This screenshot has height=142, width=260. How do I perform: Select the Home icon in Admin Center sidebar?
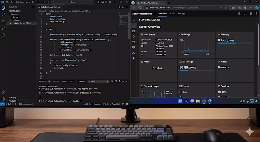pos(134,26)
